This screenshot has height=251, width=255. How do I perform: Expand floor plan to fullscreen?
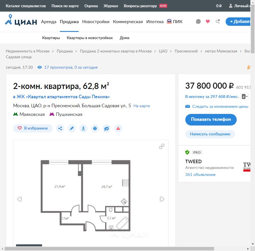pos(162,146)
